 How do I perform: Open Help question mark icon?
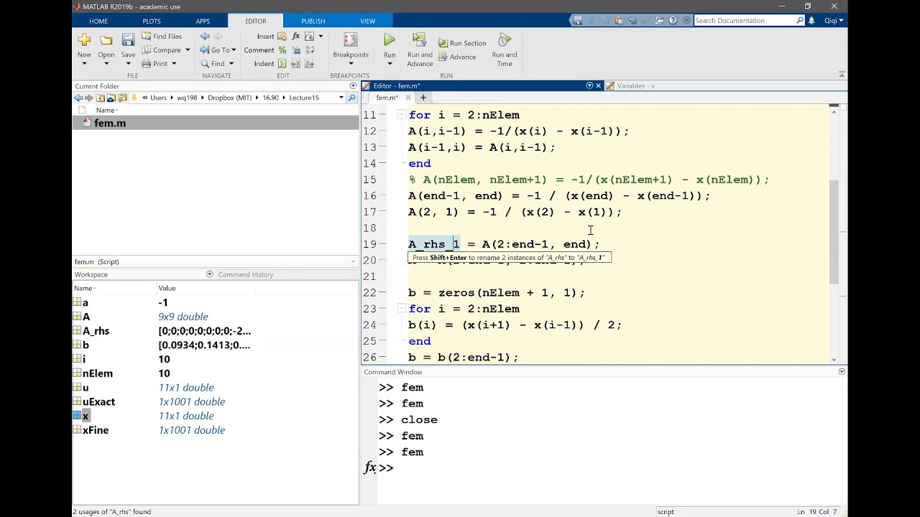point(673,21)
